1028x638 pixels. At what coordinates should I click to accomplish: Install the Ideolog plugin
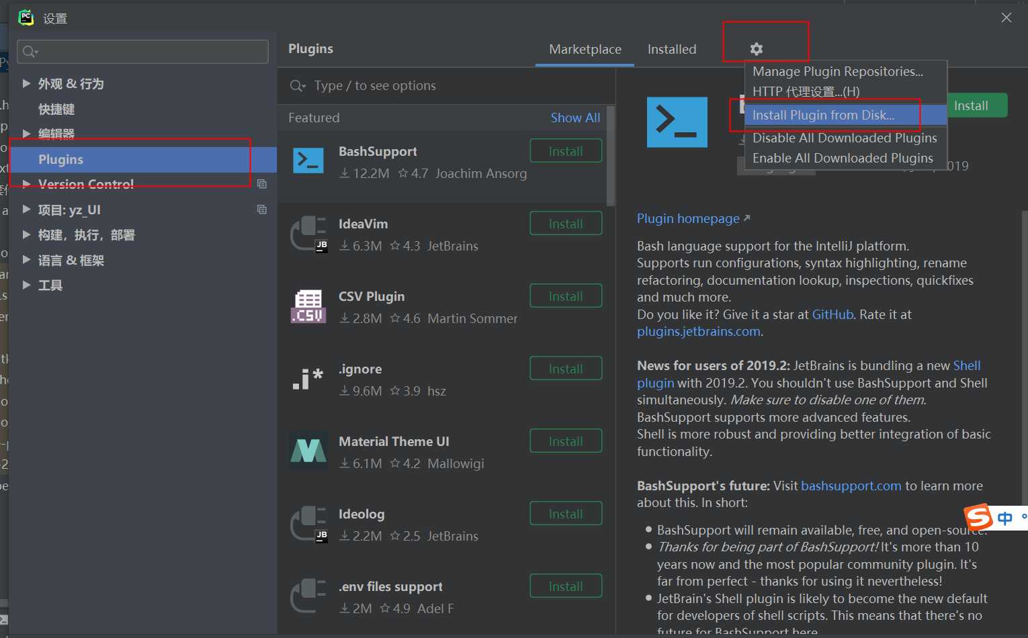tap(566, 514)
